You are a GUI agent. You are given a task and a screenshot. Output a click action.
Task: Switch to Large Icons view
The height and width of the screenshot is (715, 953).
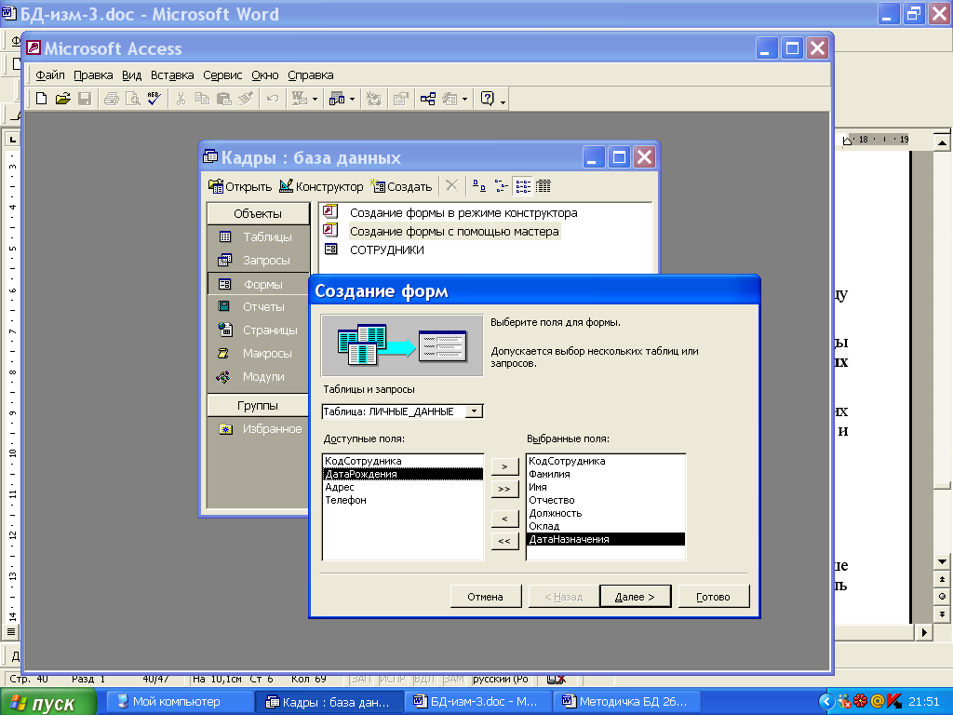[x=479, y=186]
